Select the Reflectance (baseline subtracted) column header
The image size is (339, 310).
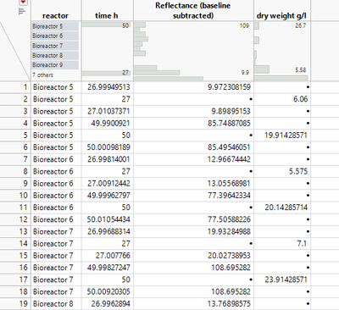point(193,10)
